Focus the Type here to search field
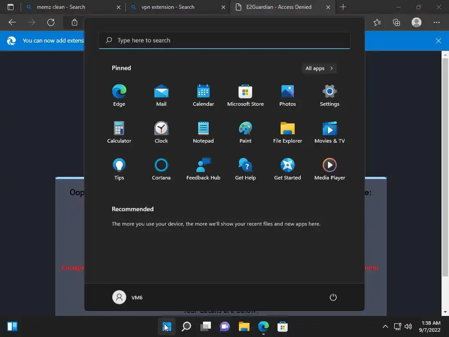 (x=224, y=40)
